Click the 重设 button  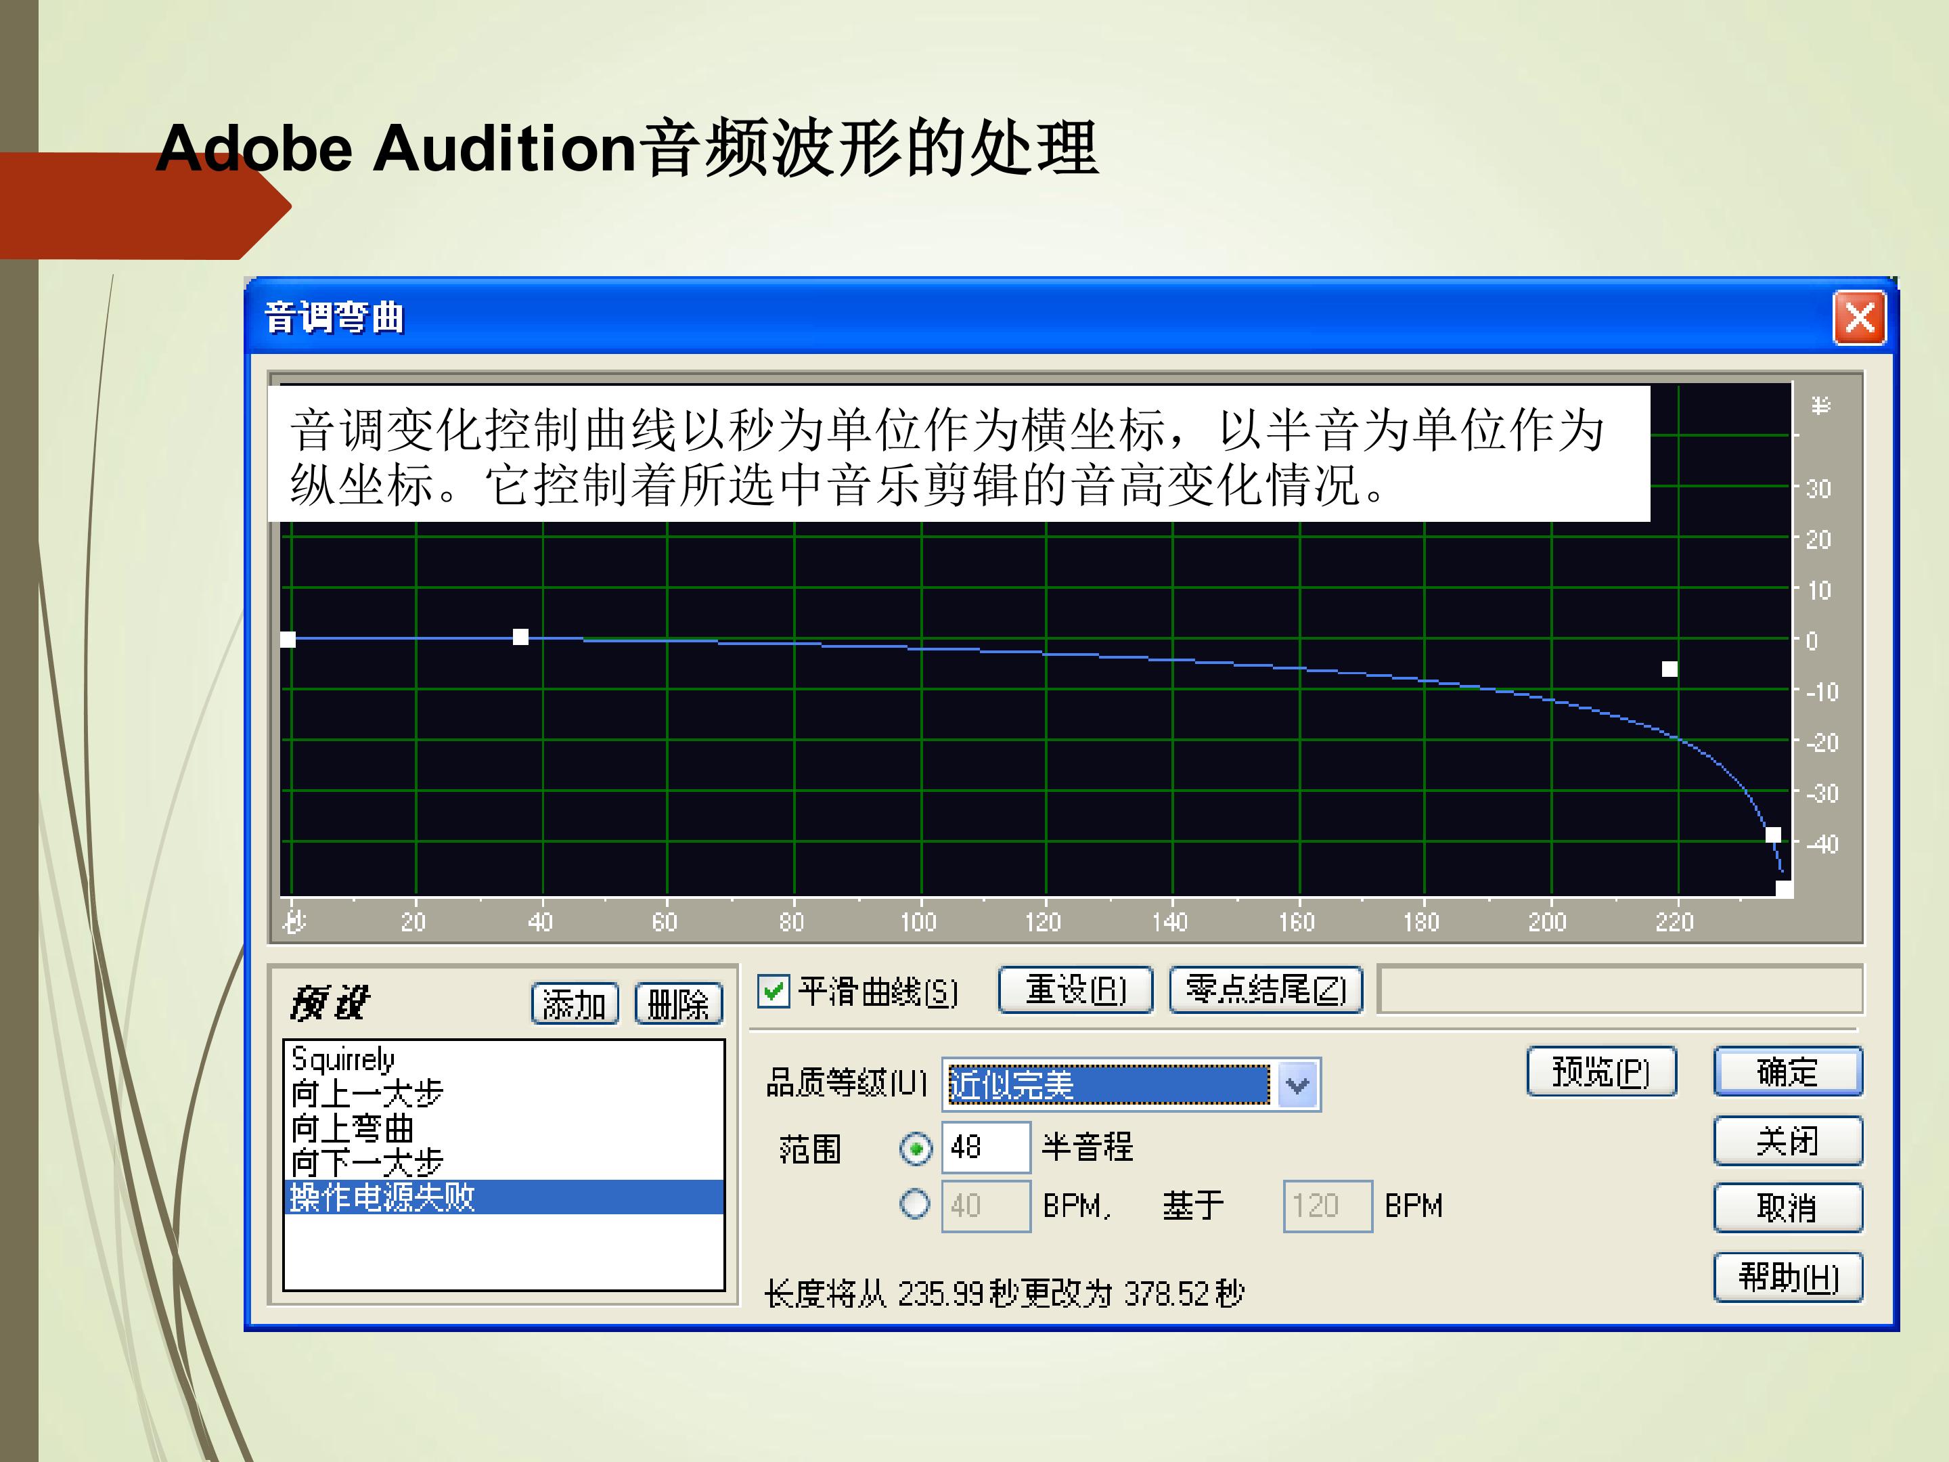click(x=1075, y=990)
